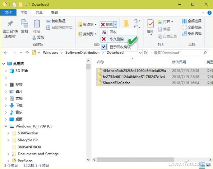This screenshot has width=213, height=169.
Task: Click the red X Delete button
Action: point(107,25)
